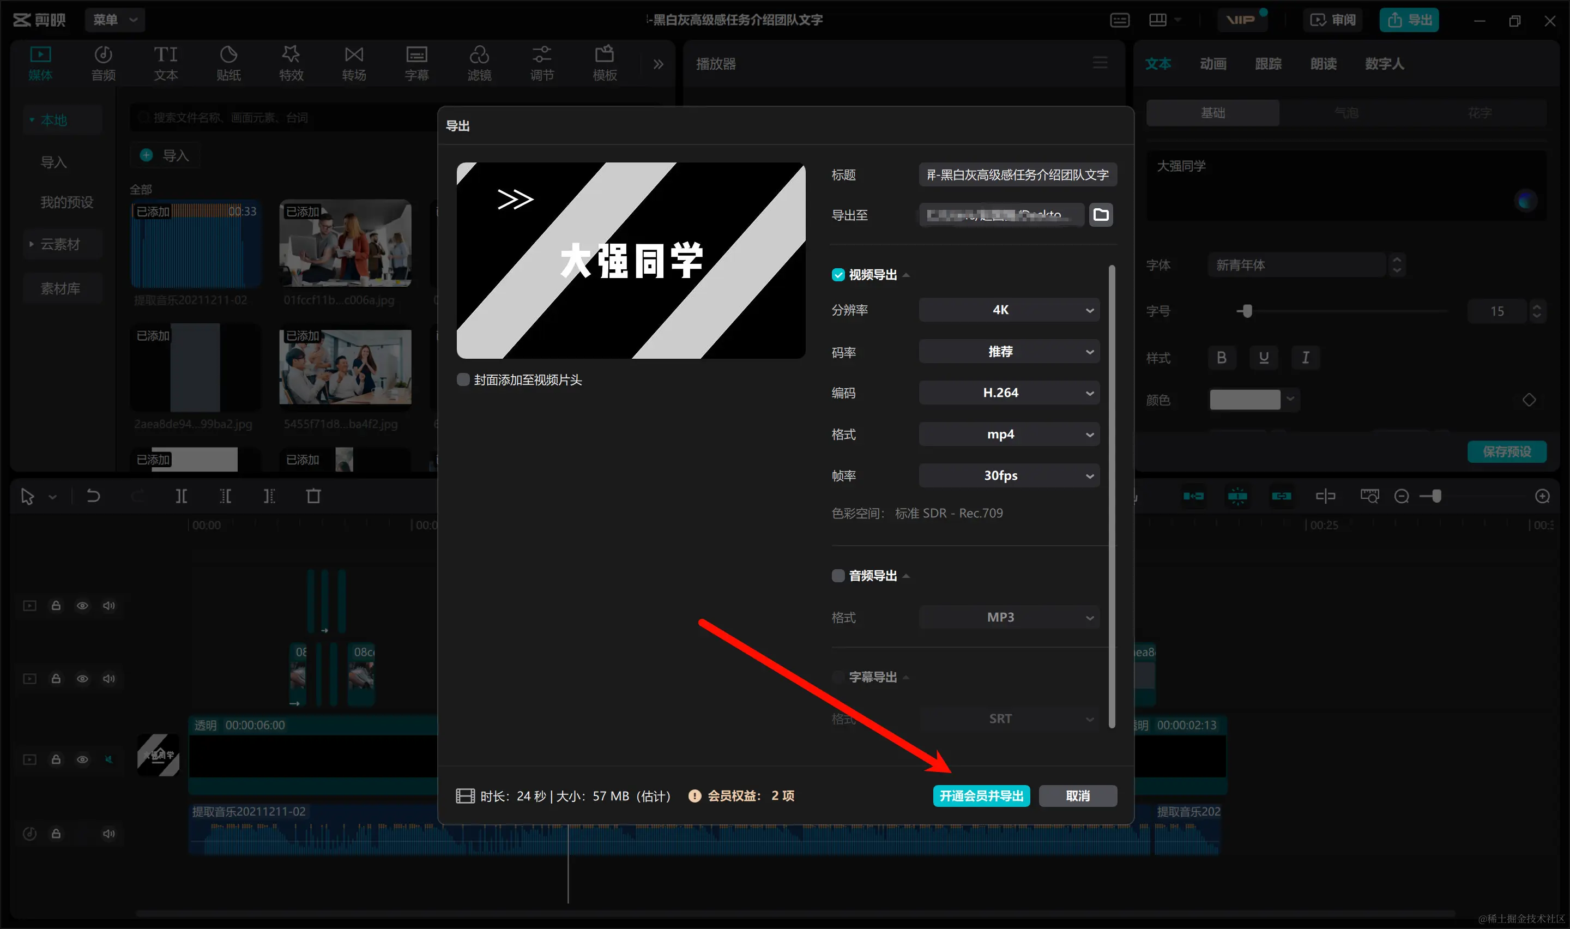1570x929 pixels.
Task: Open the 编码 H.264 dropdown
Action: click(1009, 393)
